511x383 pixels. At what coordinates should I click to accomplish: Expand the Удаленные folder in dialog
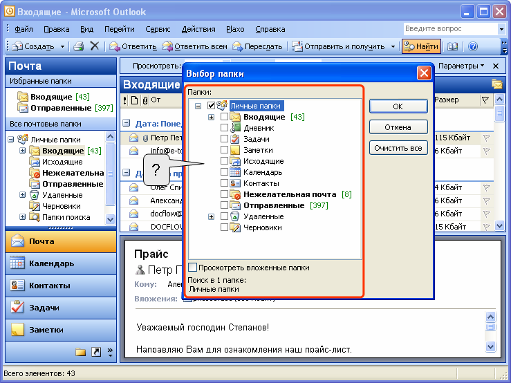[x=211, y=216]
